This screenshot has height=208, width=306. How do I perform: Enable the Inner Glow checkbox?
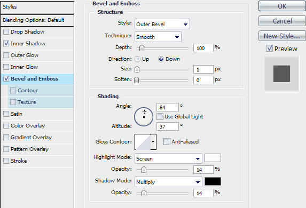6,67
